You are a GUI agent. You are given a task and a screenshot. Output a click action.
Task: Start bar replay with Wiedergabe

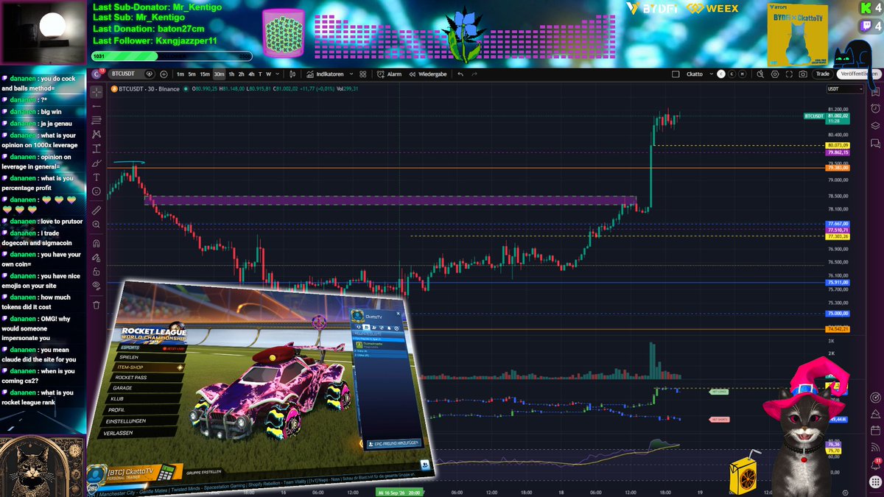click(427, 74)
